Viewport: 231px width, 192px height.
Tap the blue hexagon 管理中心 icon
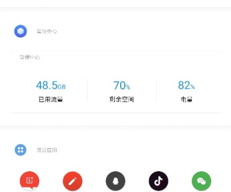click(20, 31)
